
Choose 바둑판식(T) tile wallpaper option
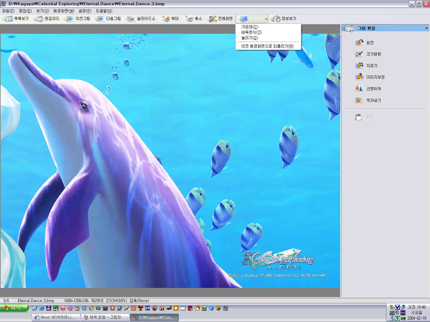click(251, 32)
